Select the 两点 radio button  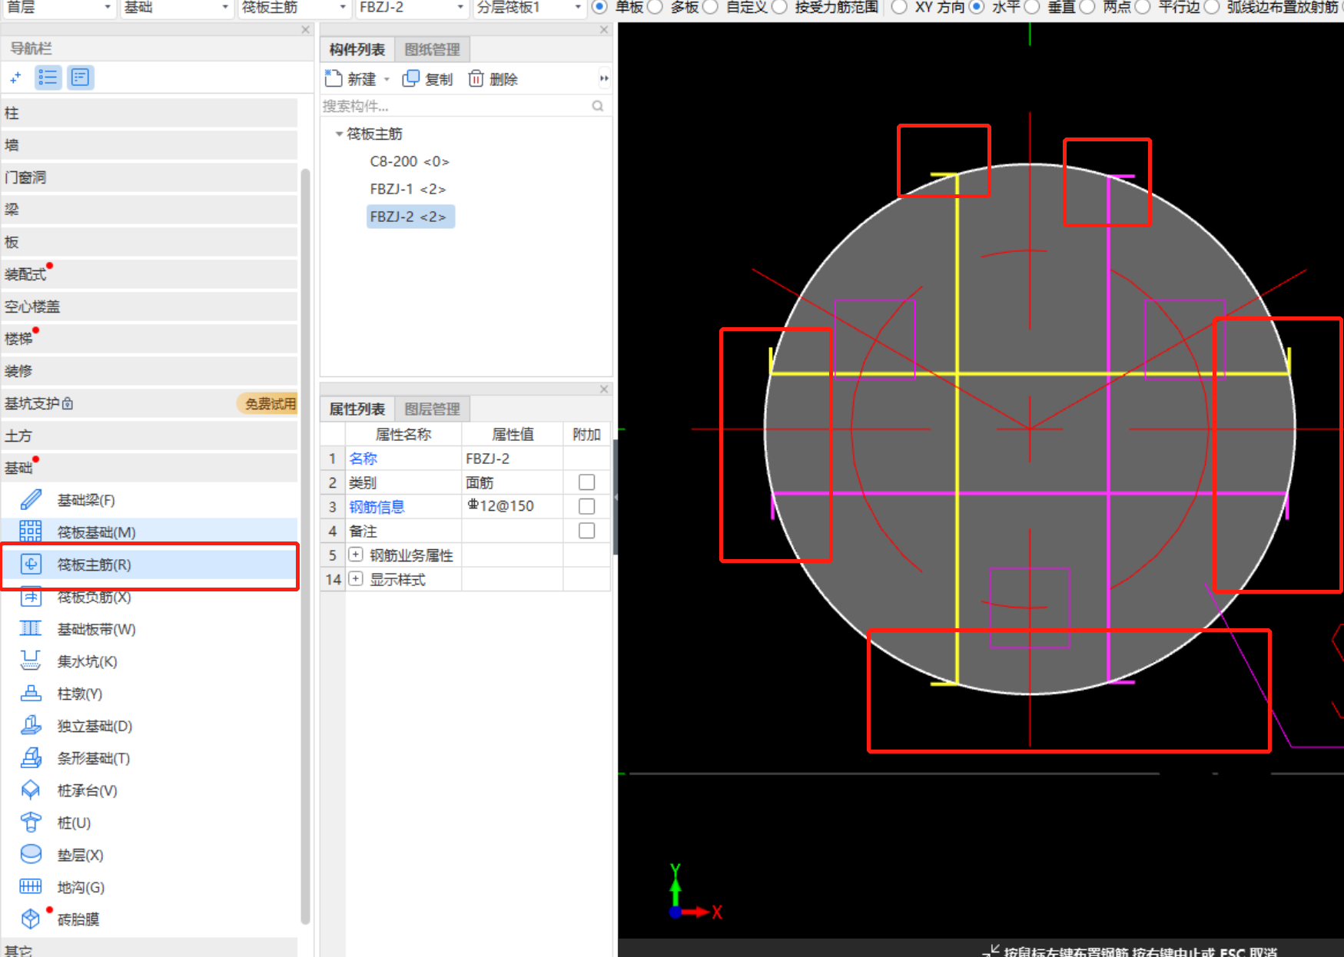[x=1087, y=7]
